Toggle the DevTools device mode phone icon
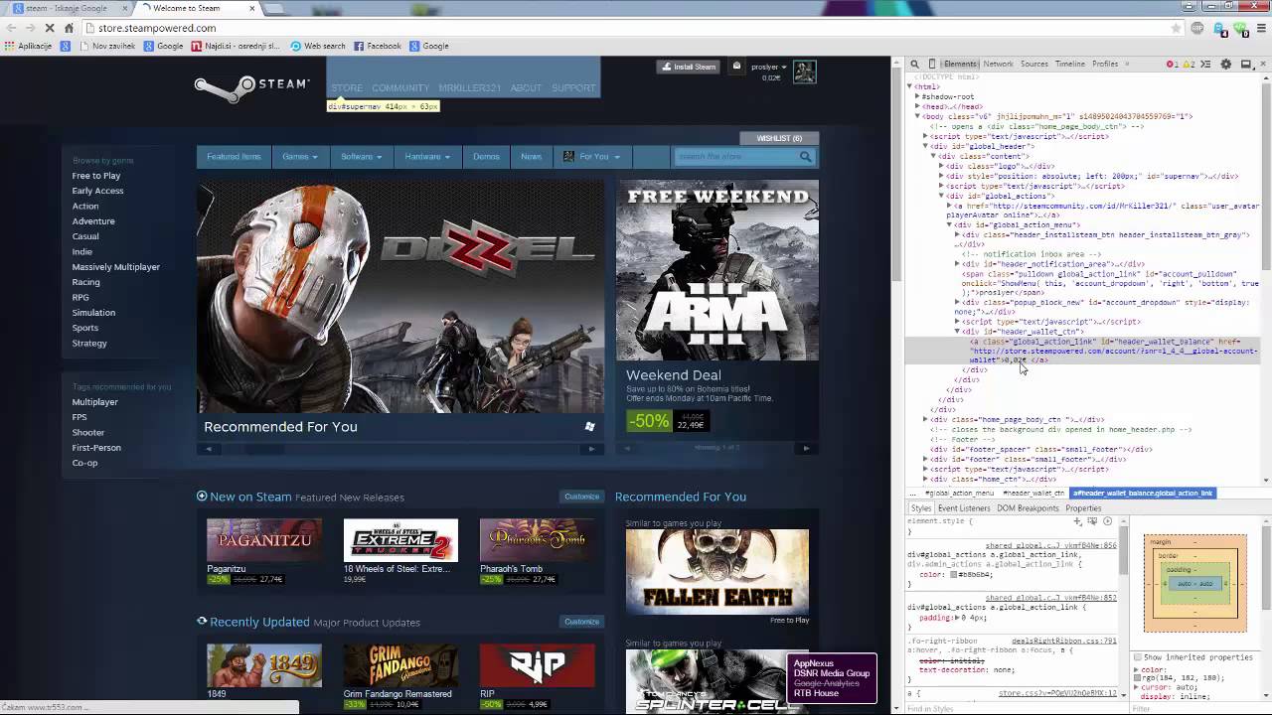The width and height of the screenshot is (1272, 715). click(x=931, y=64)
